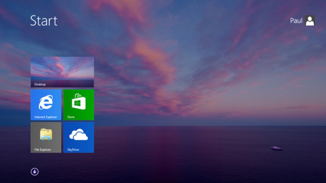
Task: Click the File Explorer folder icon
Action: [x=46, y=134]
